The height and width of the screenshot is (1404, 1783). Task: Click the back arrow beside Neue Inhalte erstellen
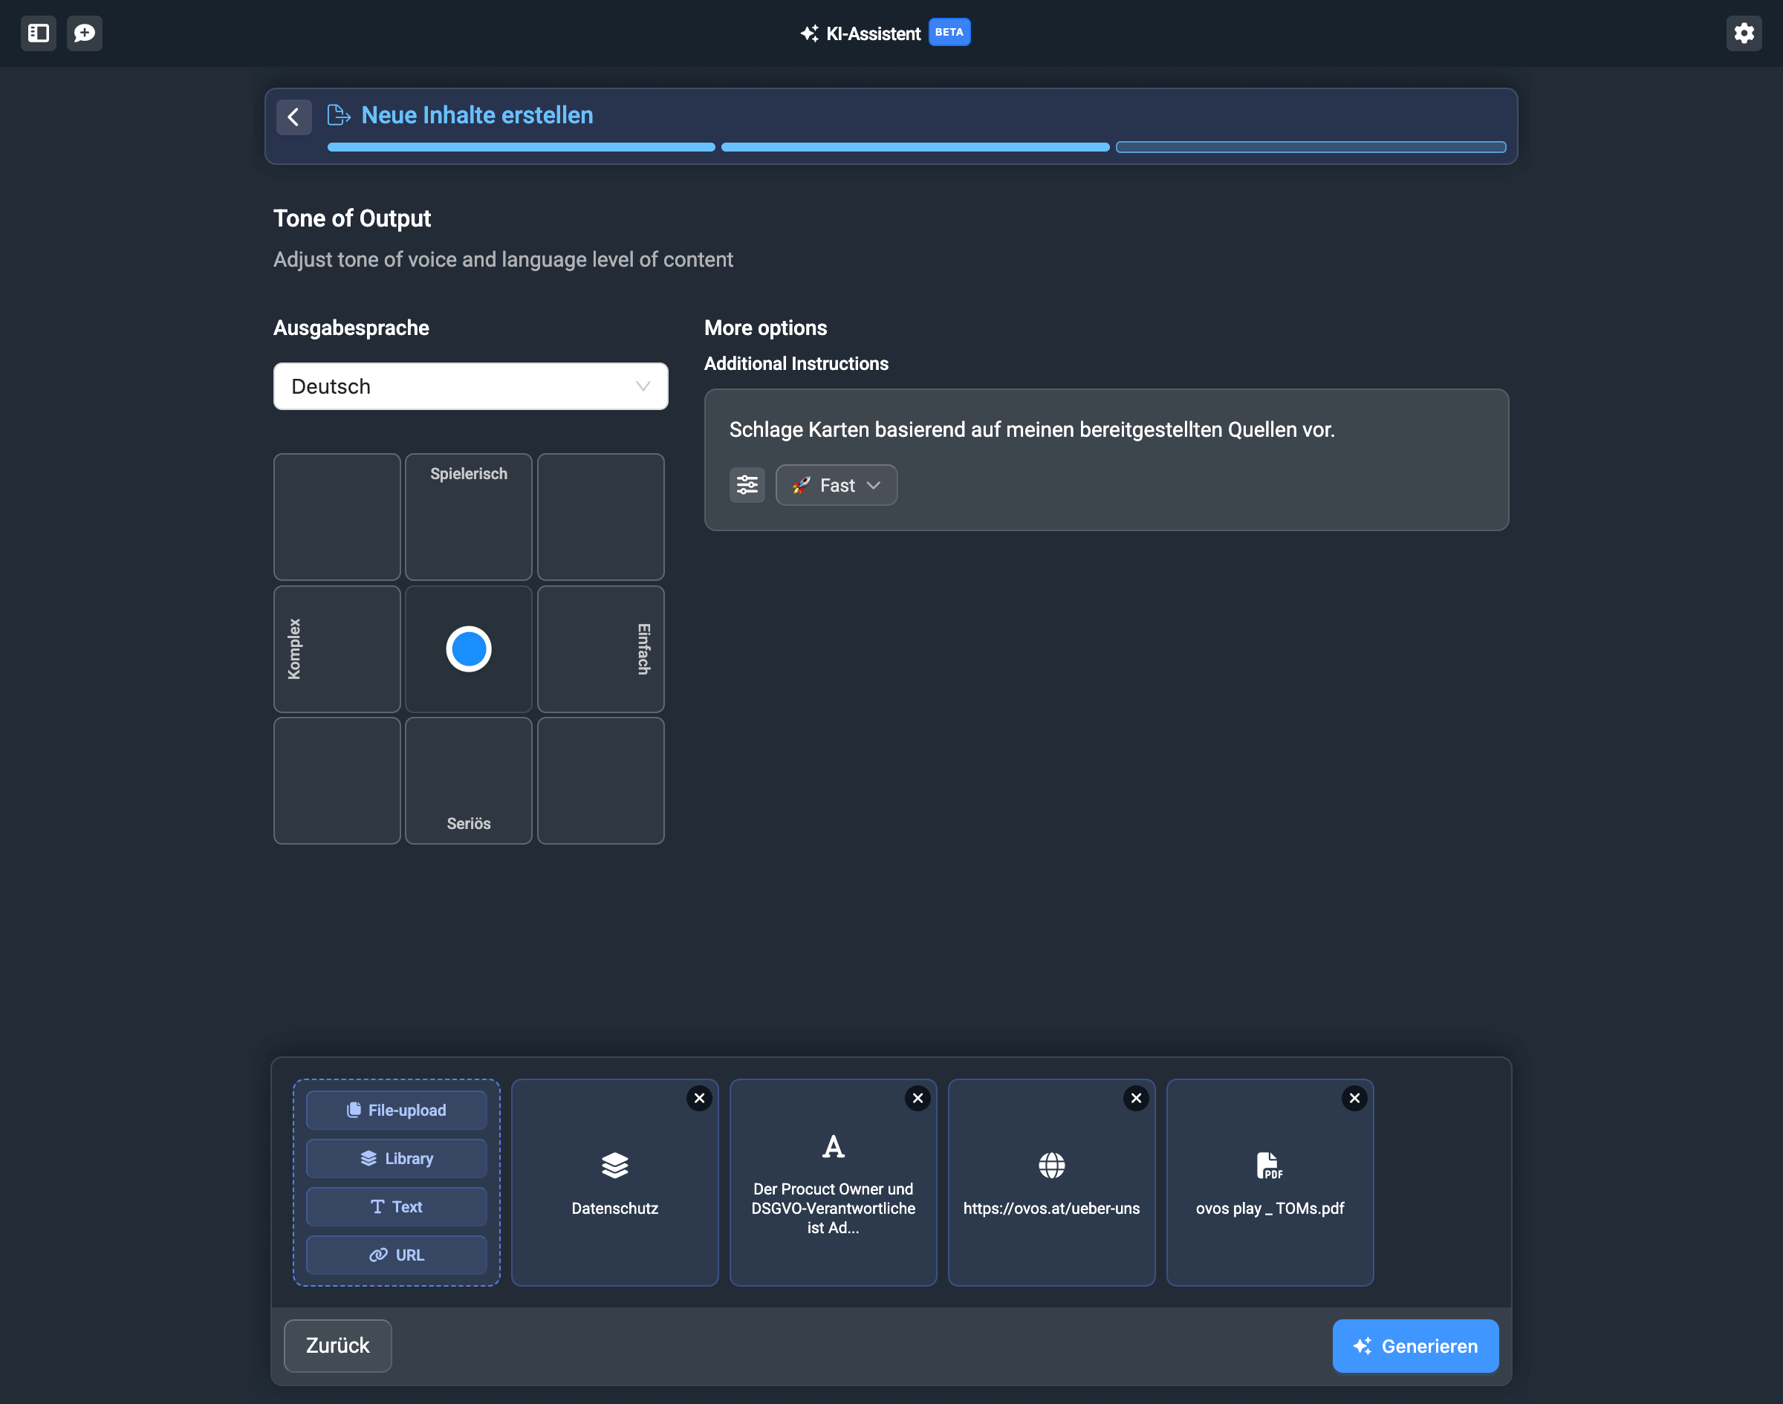pyautogui.click(x=293, y=117)
